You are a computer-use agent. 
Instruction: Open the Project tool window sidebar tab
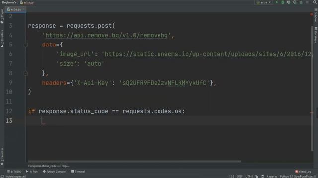(2, 16)
